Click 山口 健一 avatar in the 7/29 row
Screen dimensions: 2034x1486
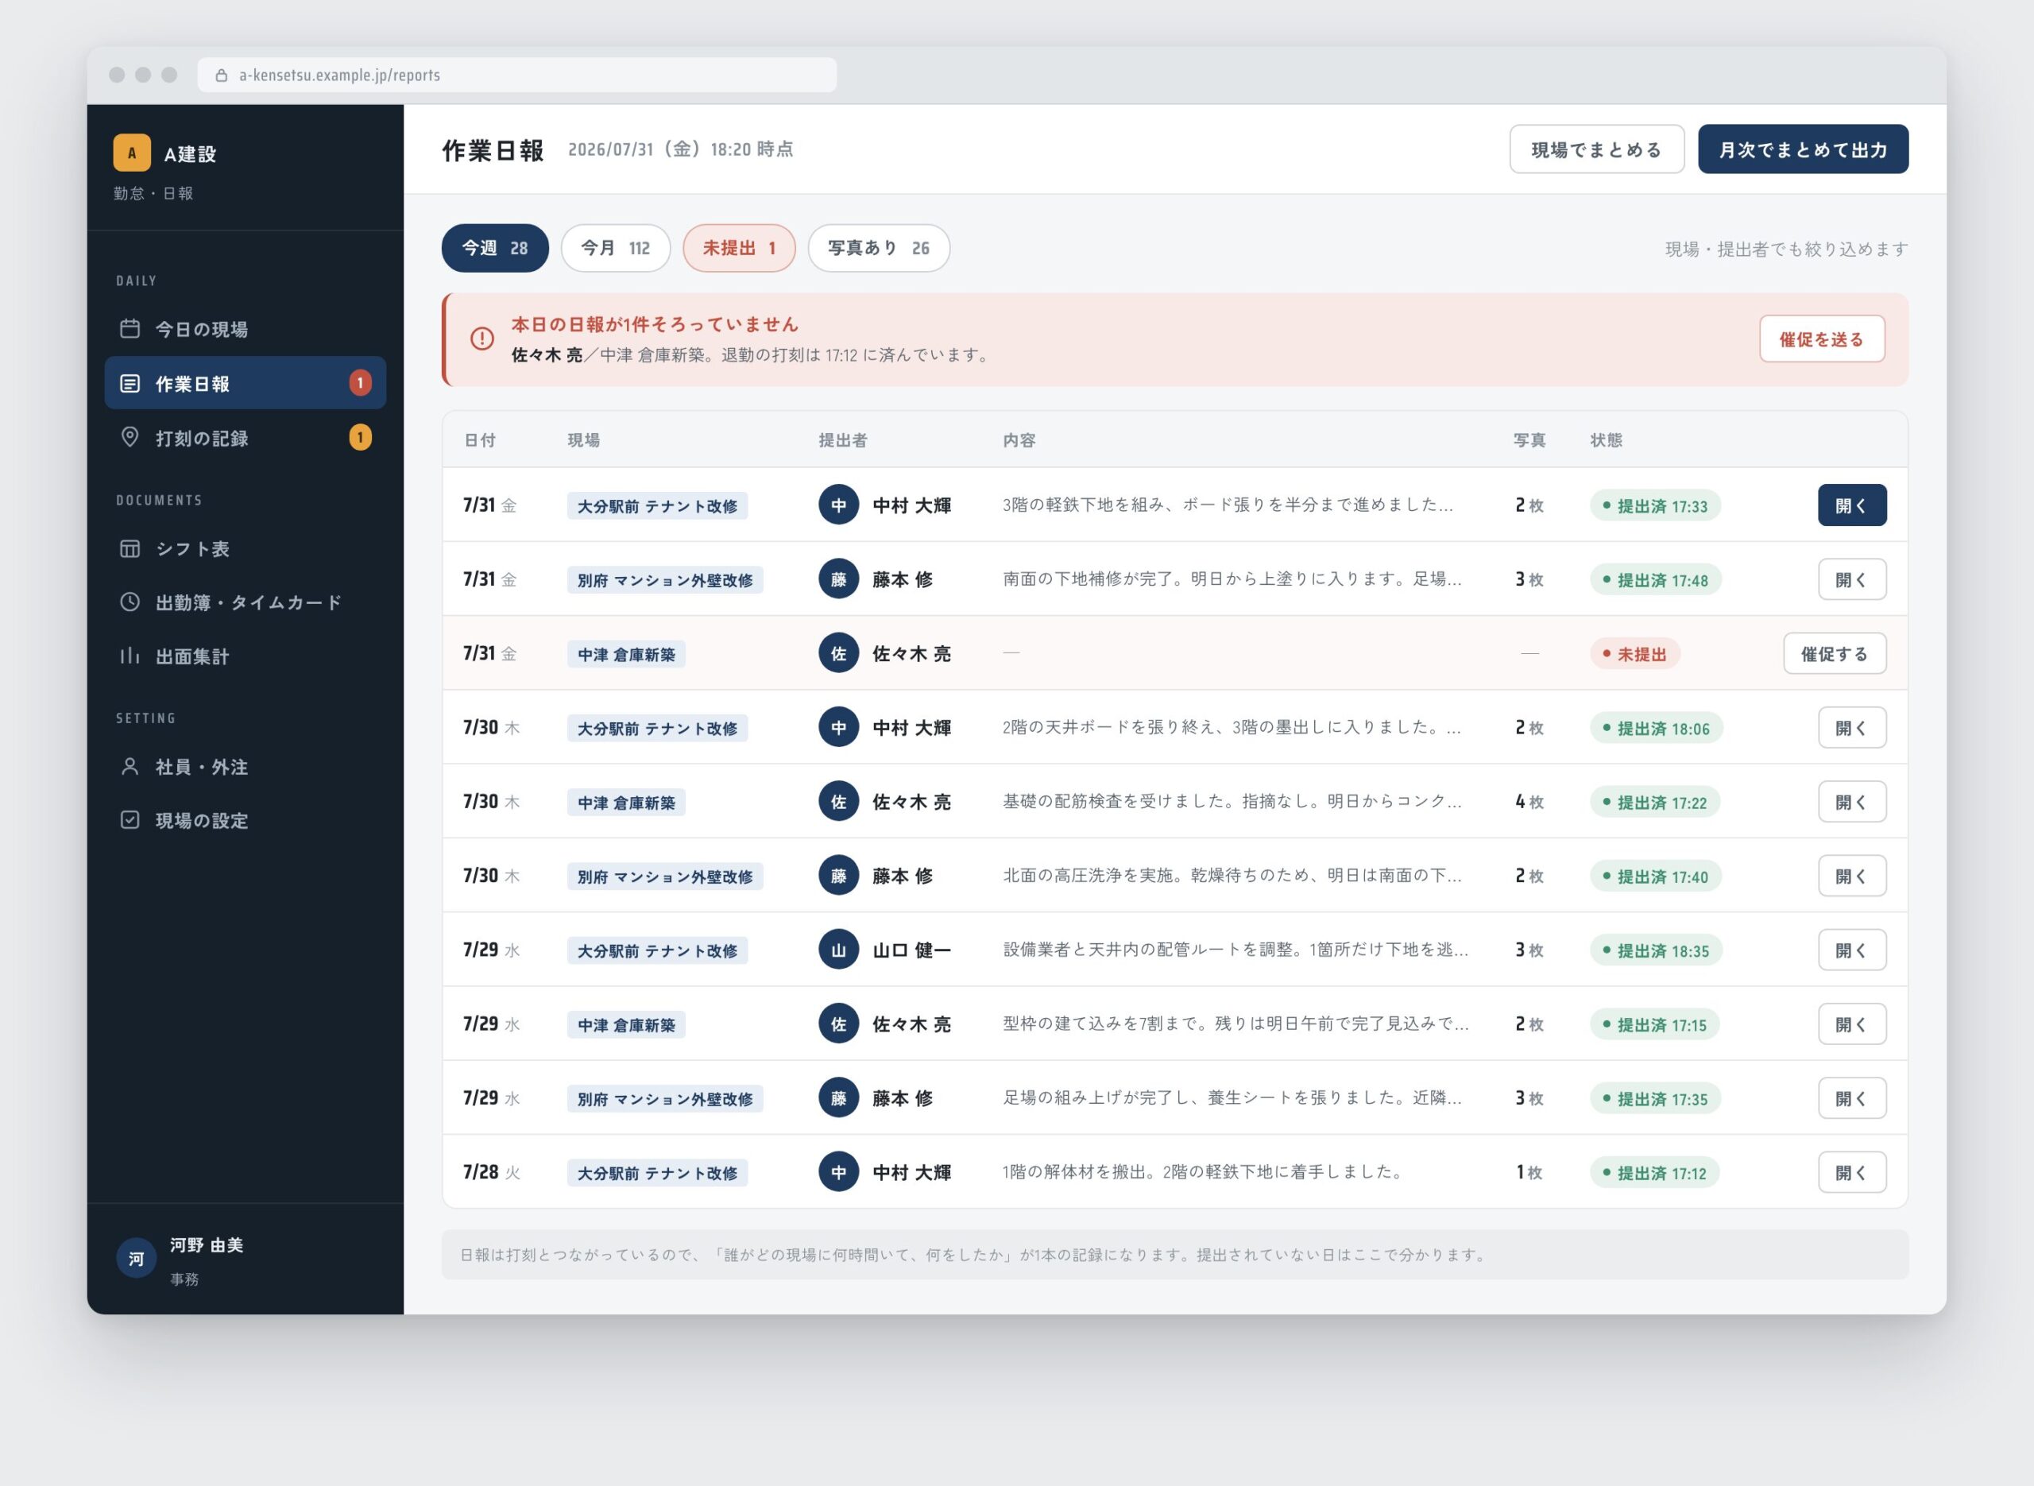(838, 949)
